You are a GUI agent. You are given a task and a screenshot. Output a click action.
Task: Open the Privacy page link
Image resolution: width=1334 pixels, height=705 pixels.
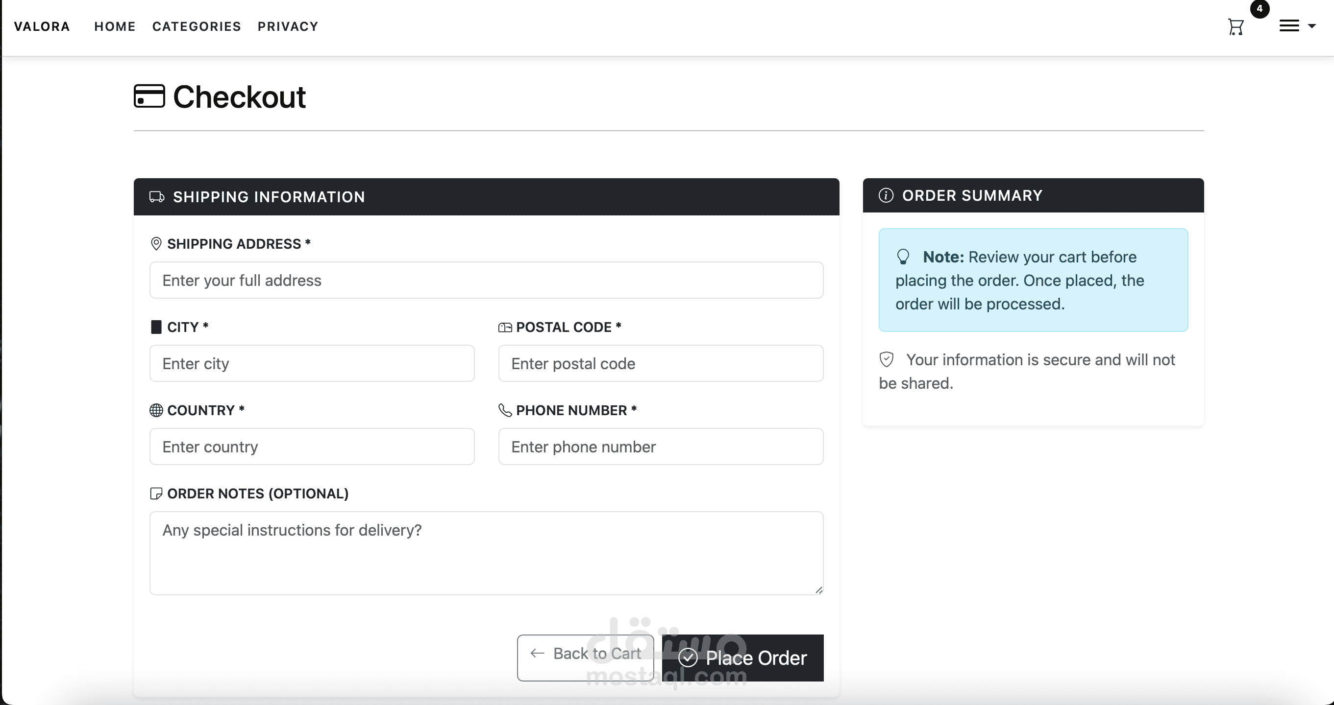(x=288, y=26)
